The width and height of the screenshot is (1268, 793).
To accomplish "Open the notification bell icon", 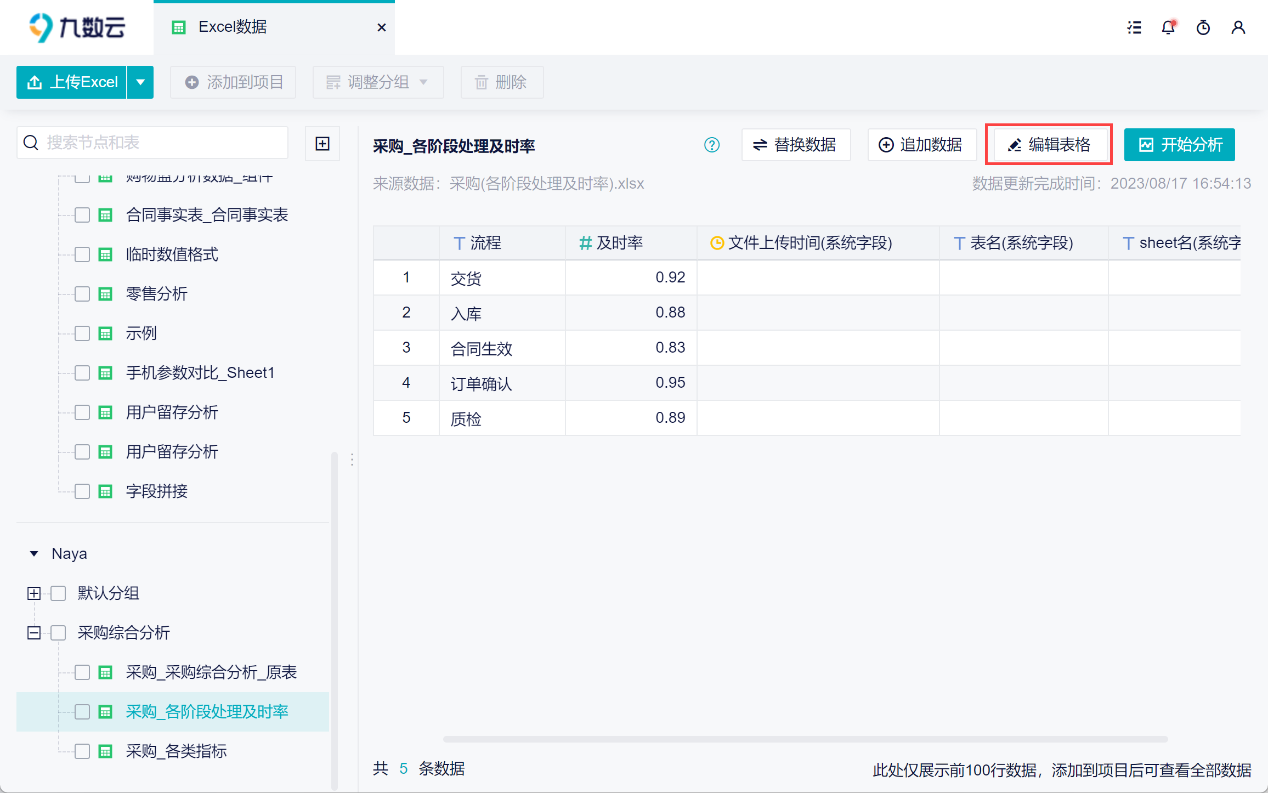I will (1168, 27).
